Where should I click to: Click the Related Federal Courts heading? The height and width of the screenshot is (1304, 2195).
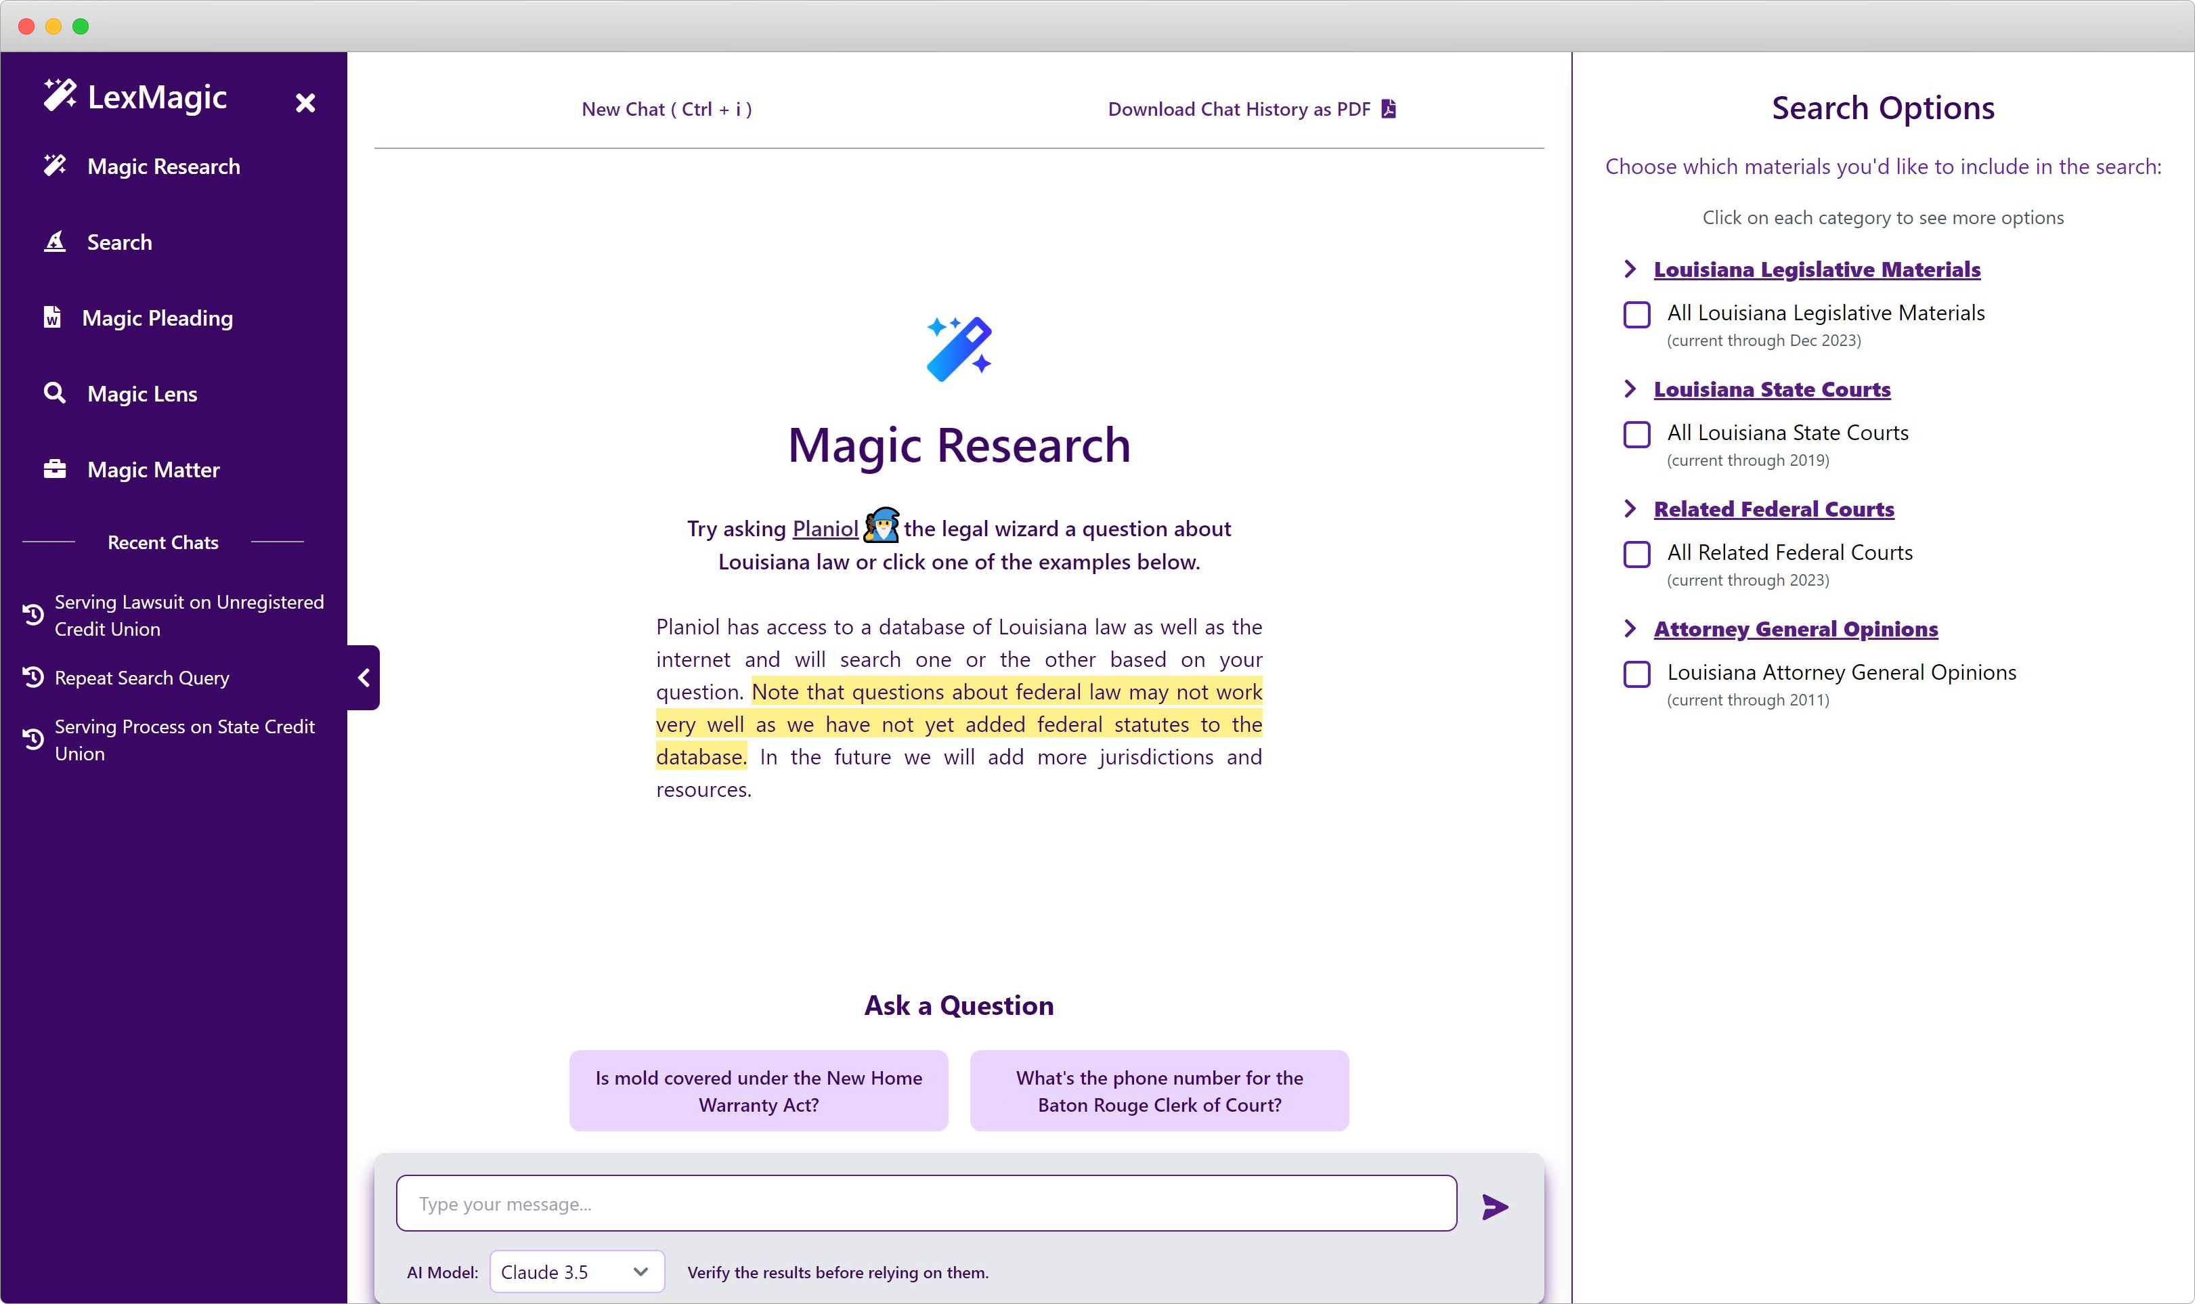coord(1773,508)
